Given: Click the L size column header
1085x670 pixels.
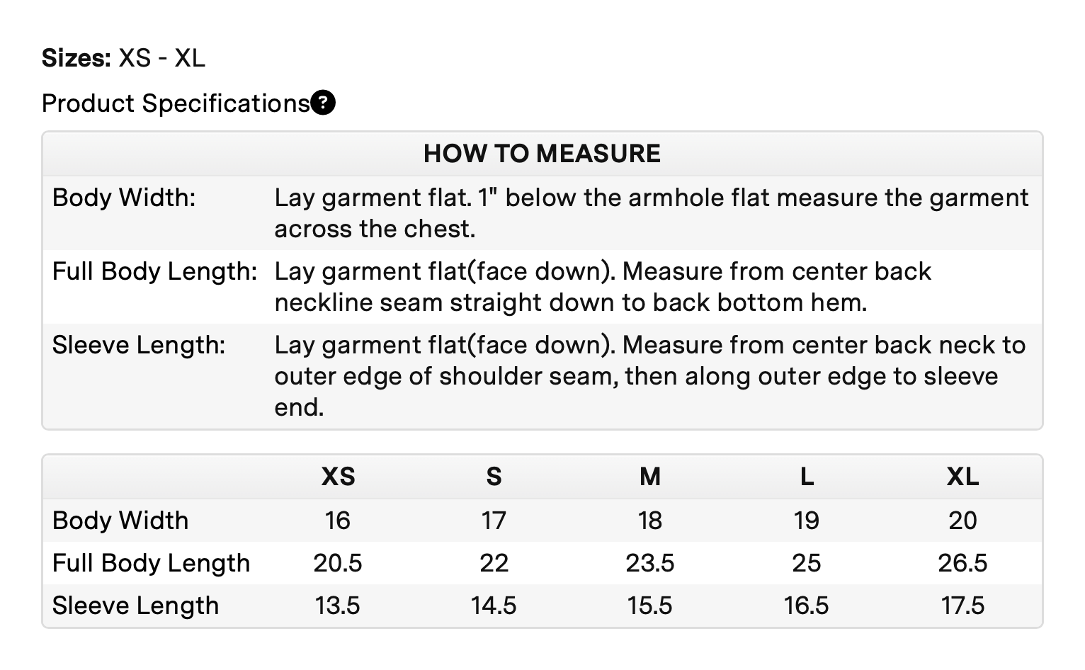Looking at the screenshot, I should pos(807,477).
